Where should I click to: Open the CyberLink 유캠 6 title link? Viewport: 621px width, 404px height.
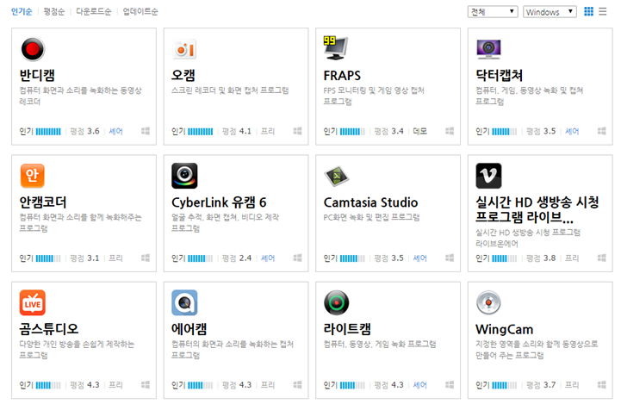click(x=219, y=202)
